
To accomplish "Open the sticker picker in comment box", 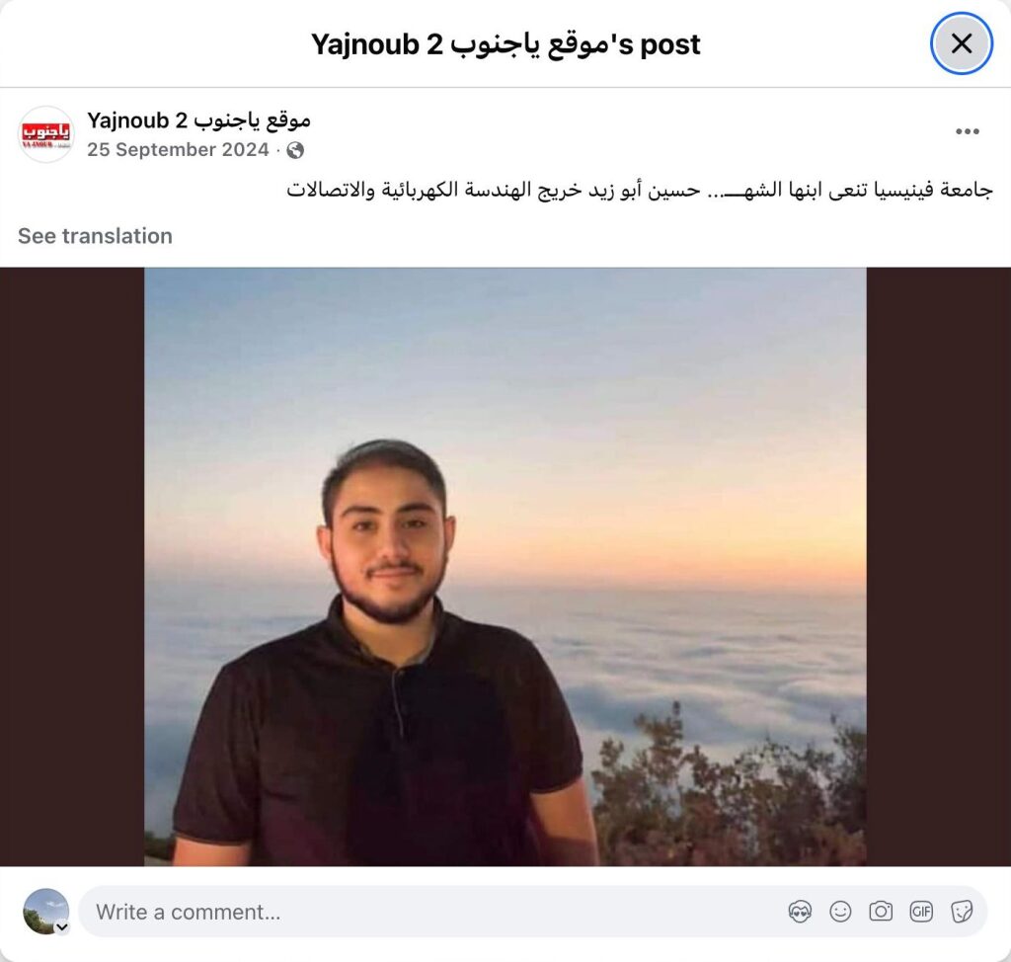I will pyautogui.click(x=962, y=912).
